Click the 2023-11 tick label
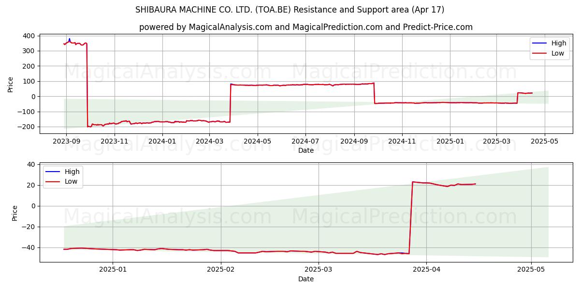580x290 pixels. [x=115, y=141]
